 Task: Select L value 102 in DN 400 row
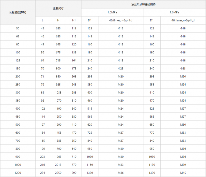pos(42,109)
